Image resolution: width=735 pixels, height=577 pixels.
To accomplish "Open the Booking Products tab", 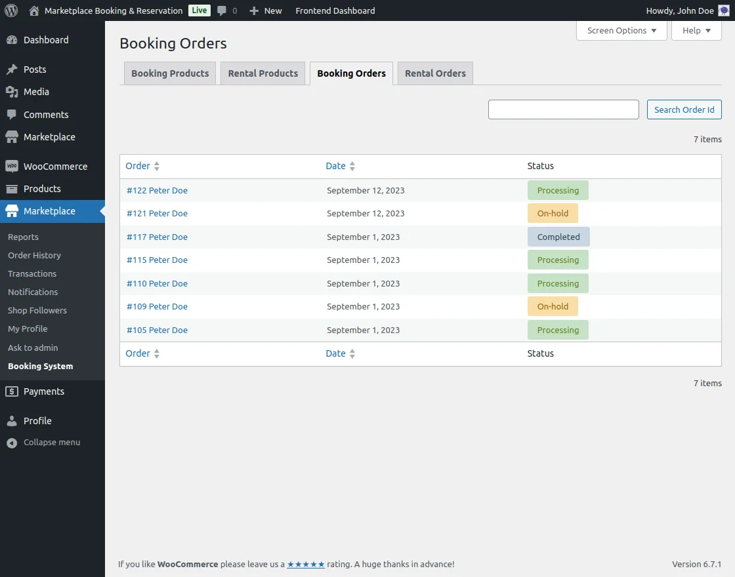I will (169, 73).
